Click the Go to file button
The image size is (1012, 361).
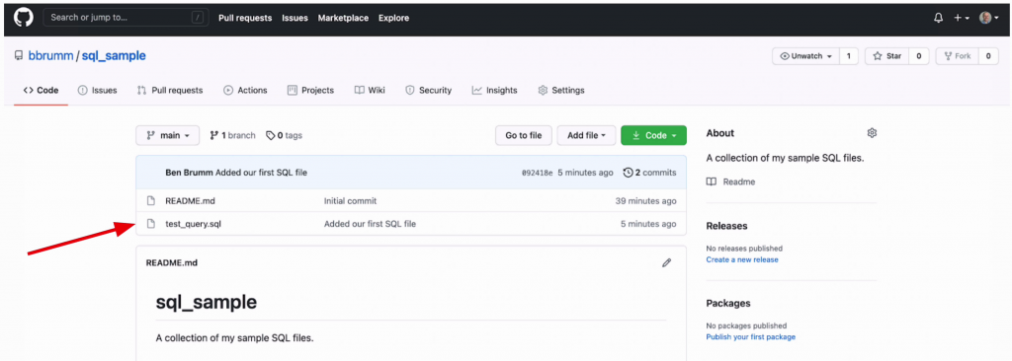(x=524, y=135)
